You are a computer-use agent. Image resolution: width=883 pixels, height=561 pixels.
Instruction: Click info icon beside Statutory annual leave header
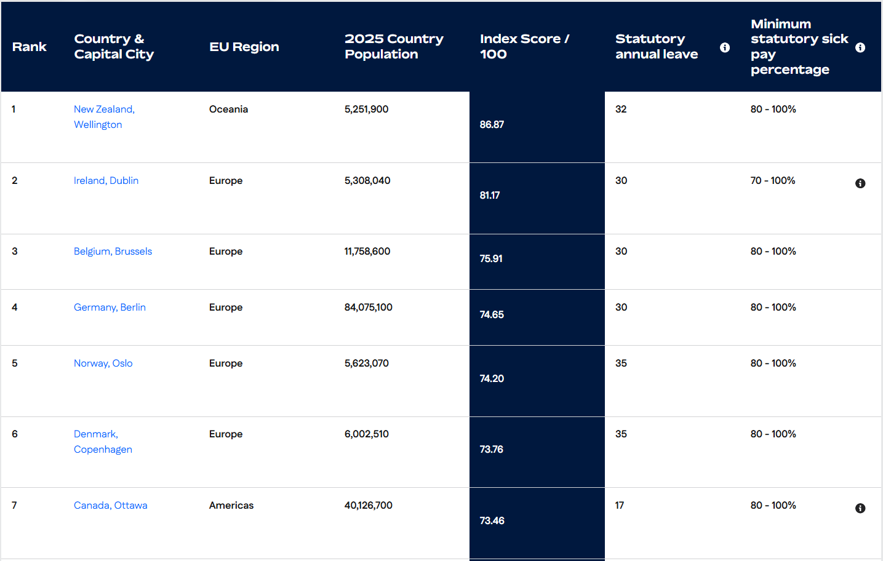tap(725, 47)
